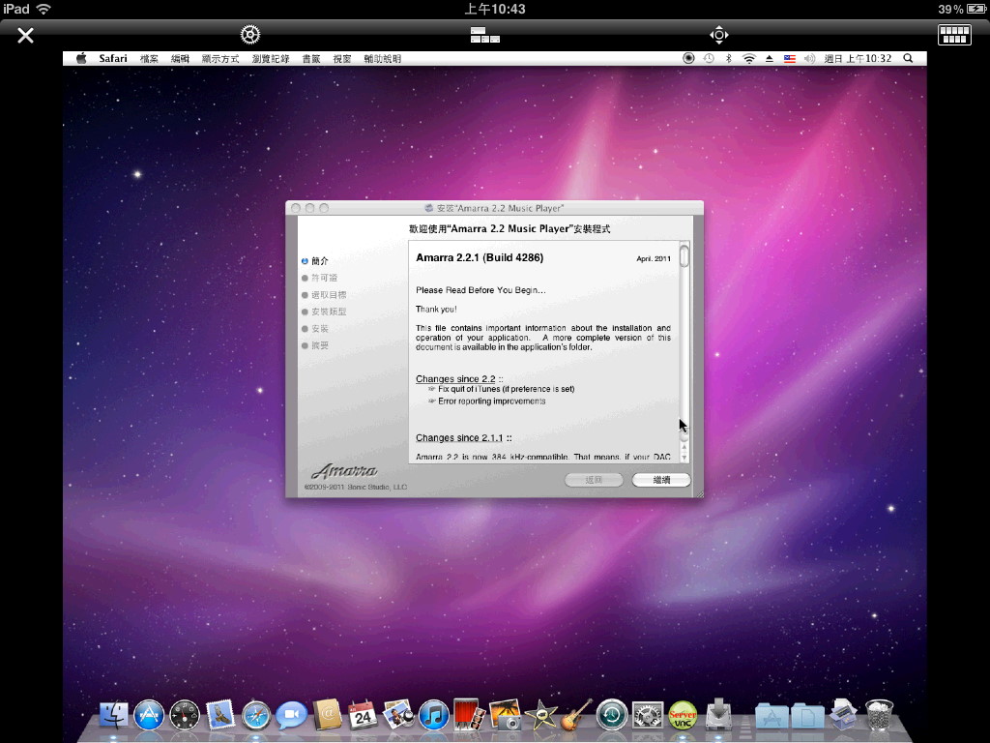
Task: Open the modifier keys panel icon
Action: (485, 35)
